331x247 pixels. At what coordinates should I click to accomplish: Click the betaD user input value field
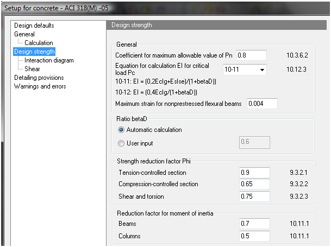pos(254,143)
